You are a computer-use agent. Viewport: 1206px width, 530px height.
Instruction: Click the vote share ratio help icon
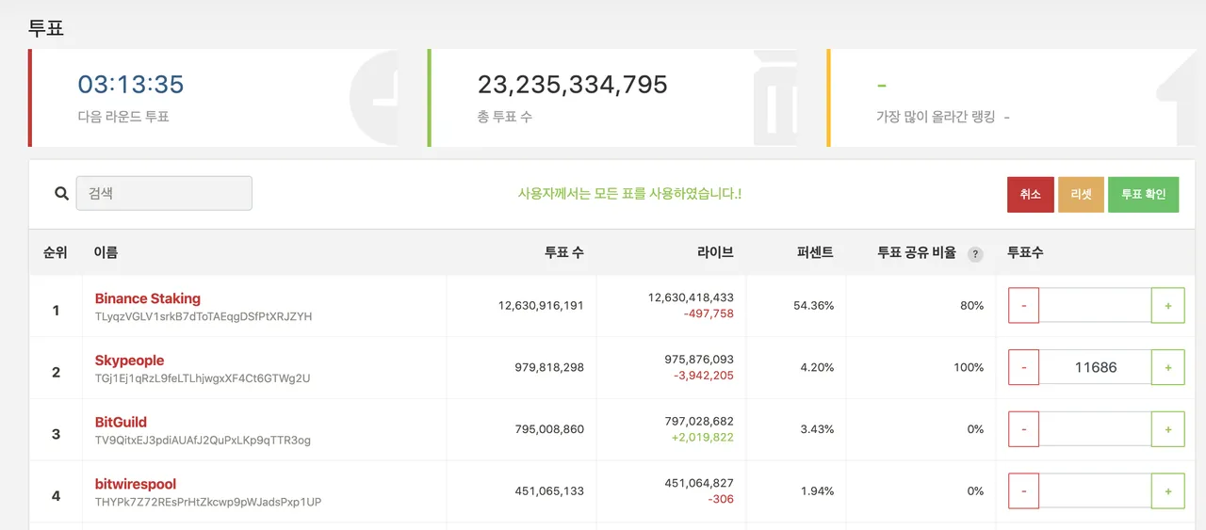coord(975,254)
